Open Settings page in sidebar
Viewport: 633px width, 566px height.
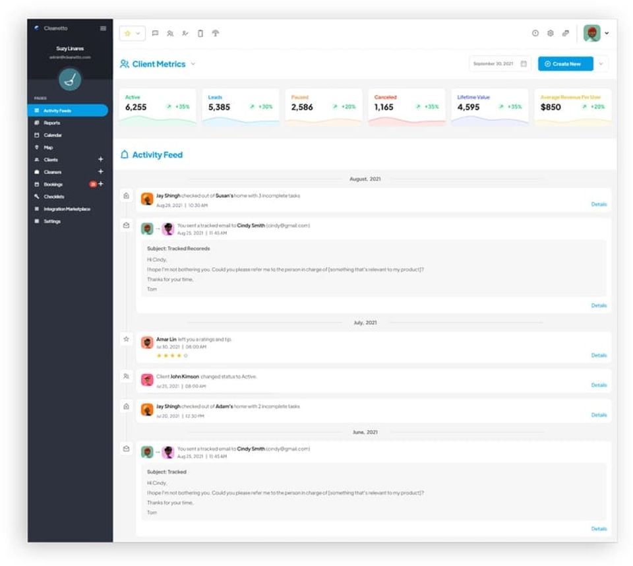pyautogui.click(x=51, y=222)
